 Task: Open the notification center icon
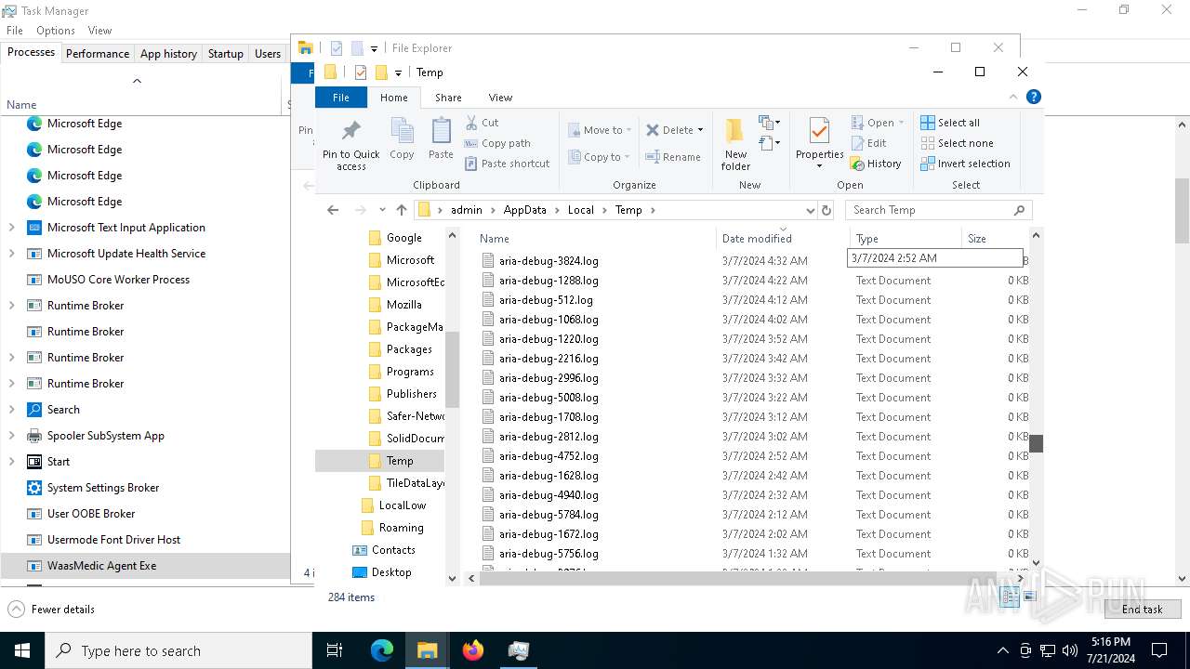tap(1159, 650)
